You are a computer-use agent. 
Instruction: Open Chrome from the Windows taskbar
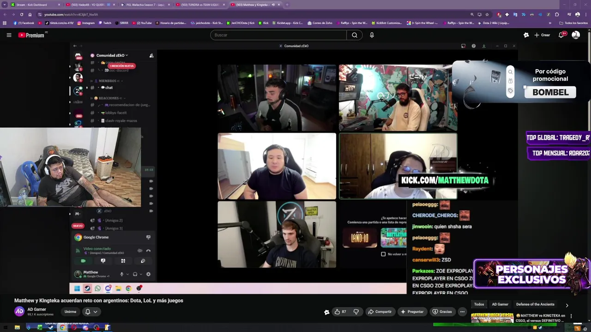point(62,327)
